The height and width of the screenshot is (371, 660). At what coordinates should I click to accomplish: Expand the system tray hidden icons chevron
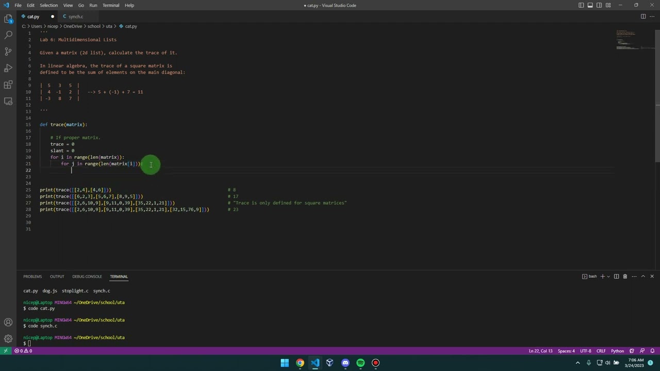577,363
